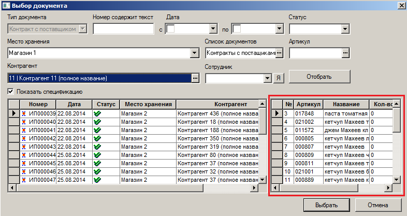Click the document icon in row ИП000041

24,130
